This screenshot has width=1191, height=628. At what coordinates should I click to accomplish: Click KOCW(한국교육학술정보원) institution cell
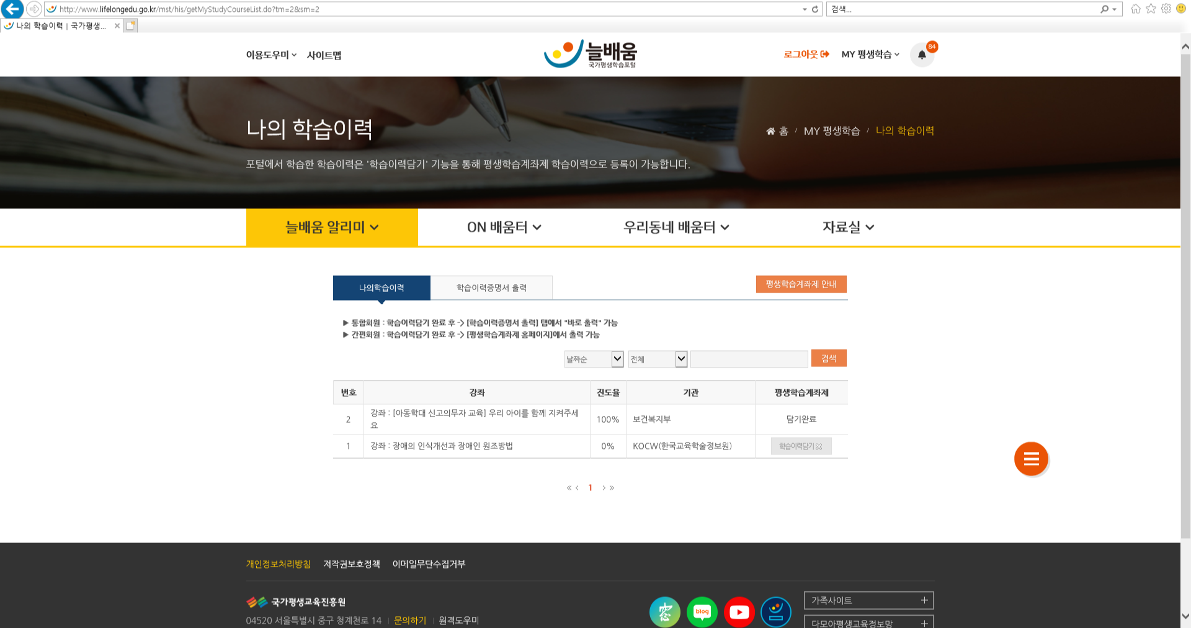(682, 446)
